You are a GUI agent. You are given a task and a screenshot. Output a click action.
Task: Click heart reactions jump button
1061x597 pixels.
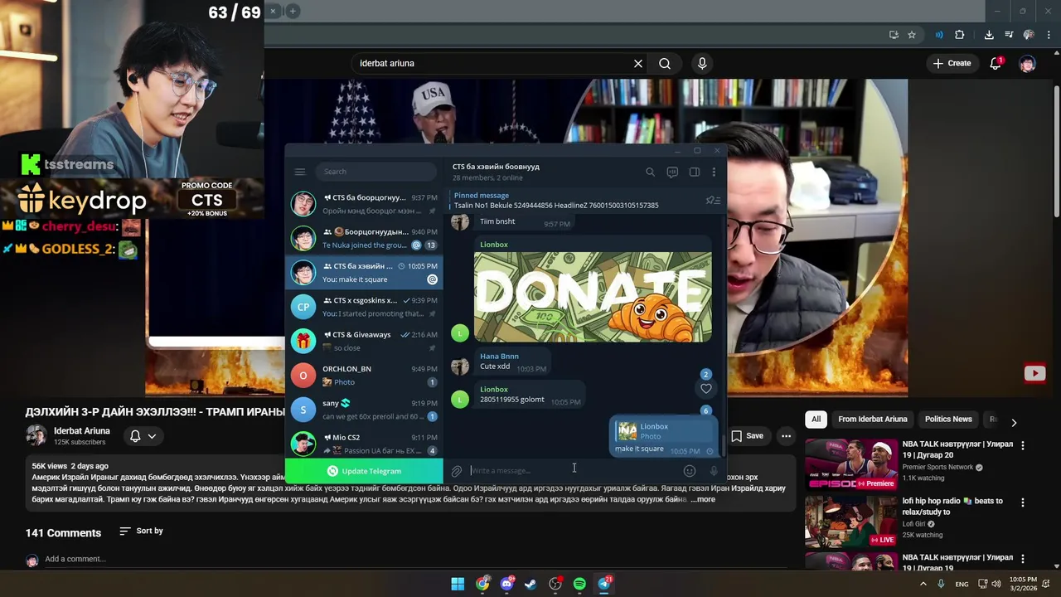[x=706, y=389]
